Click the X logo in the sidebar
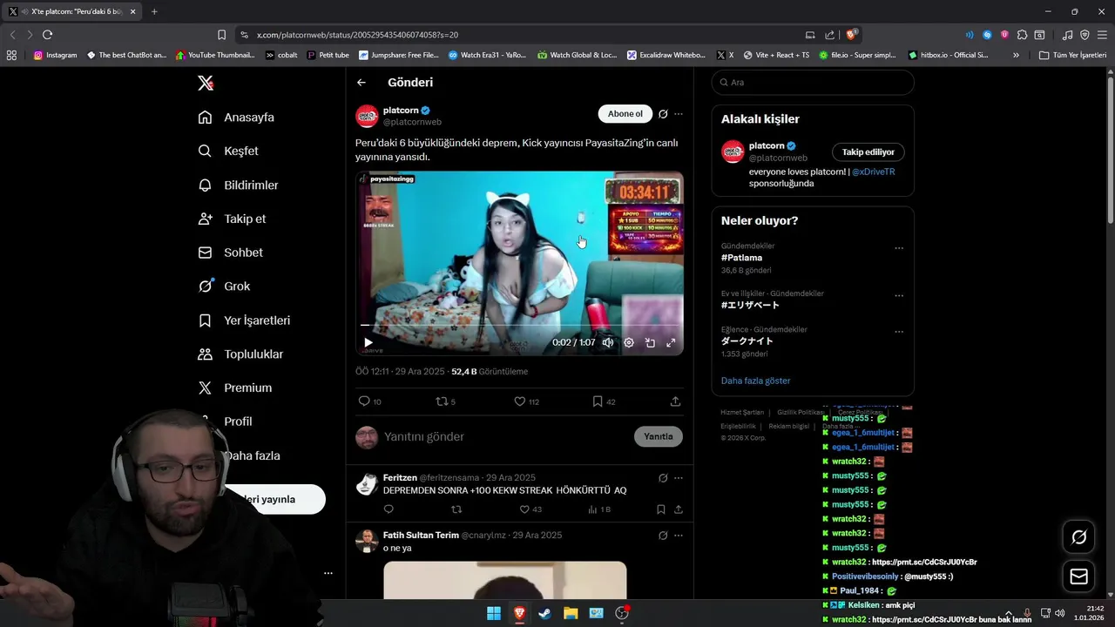Viewport: 1115px width, 627px height. (x=205, y=83)
